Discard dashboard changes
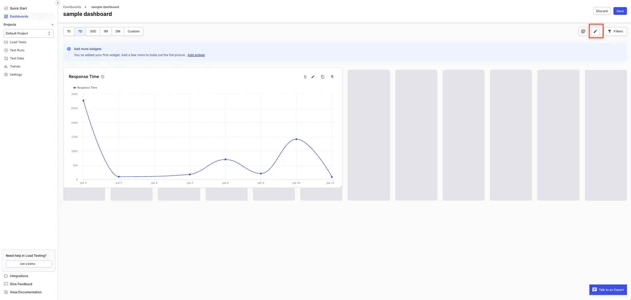Image resolution: width=631 pixels, height=300 pixels. coord(602,11)
